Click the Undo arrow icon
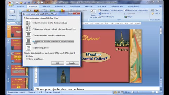This screenshot has width=169, height=95. coord(29,2)
